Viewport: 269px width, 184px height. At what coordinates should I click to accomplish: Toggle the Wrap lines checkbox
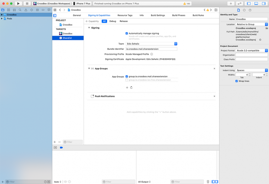click(237, 81)
